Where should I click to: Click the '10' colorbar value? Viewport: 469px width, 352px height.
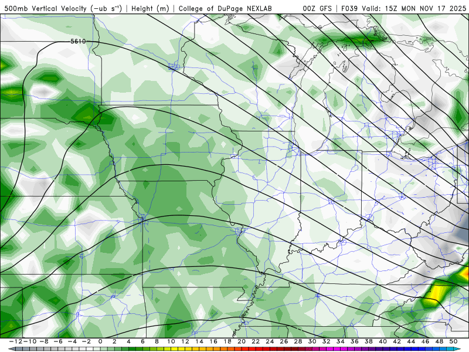coord(171,341)
